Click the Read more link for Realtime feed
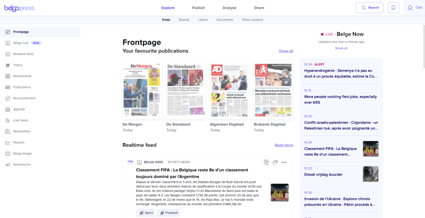This screenshot has height=218, width=425. pyautogui.click(x=283, y=145)
